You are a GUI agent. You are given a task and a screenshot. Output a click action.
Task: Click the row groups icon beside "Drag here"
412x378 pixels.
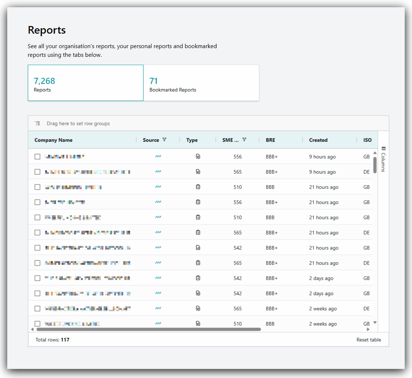[x=38, y=123]
